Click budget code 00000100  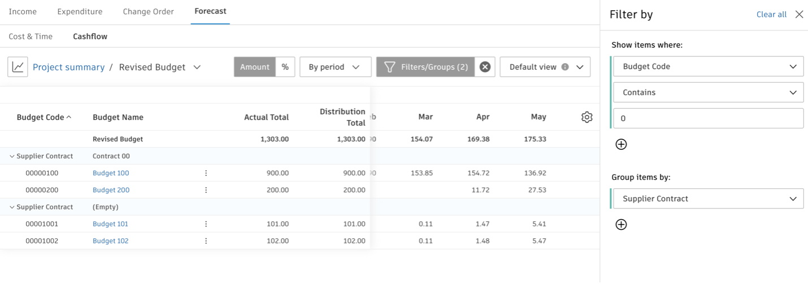[42, 173]
